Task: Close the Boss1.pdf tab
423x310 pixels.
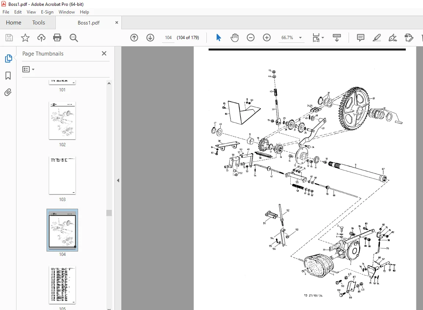Action: coord(117,23)
